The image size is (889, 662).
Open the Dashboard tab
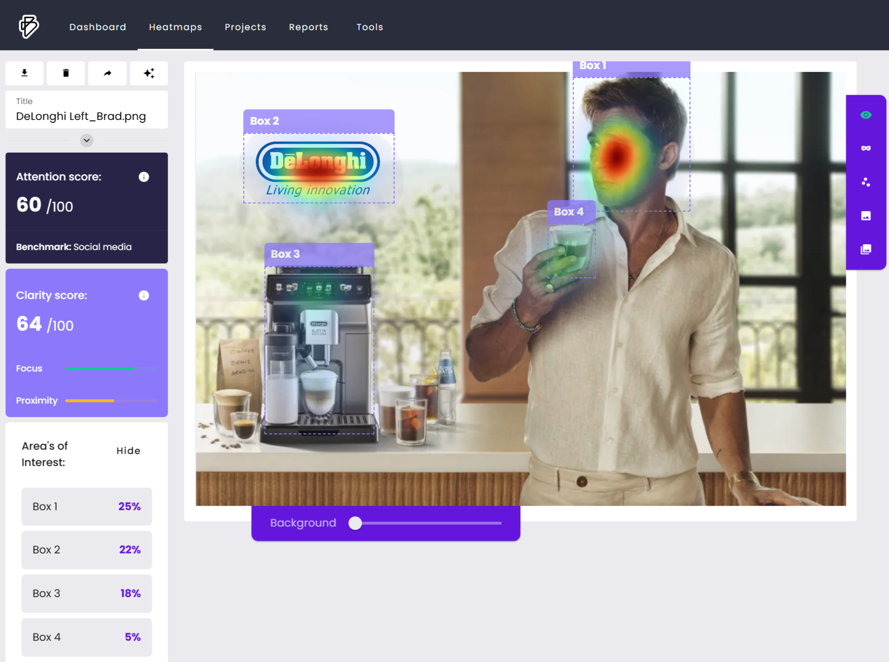(x=97, y=27)
